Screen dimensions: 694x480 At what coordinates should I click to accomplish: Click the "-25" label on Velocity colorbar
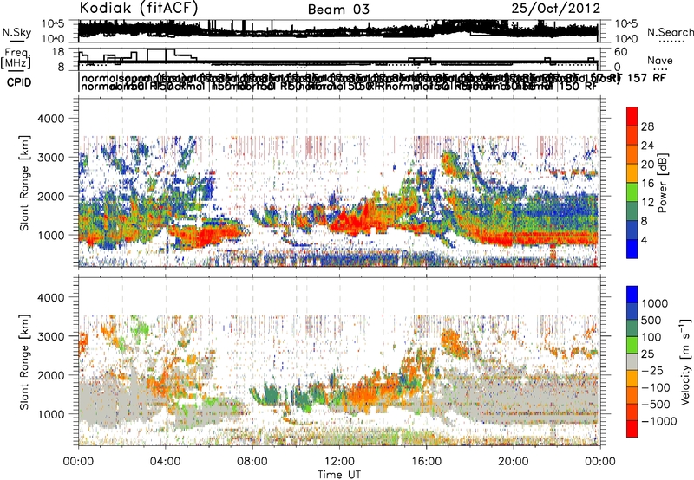(x=652, y=370)
